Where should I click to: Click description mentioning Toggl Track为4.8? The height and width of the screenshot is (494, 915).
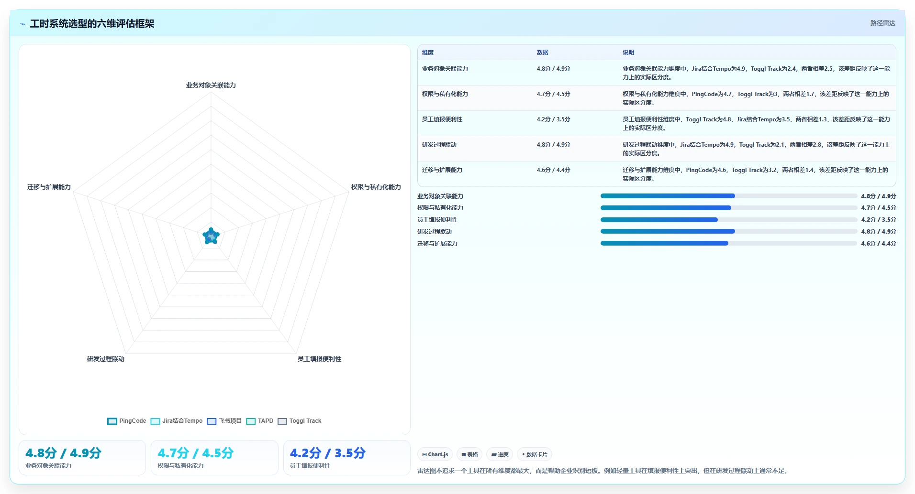click(x=756, y=124)
